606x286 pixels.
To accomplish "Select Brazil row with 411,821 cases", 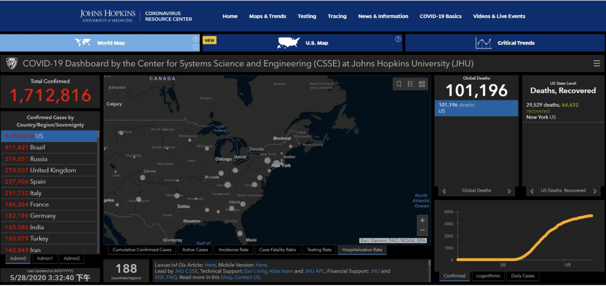I will (49, 147).
